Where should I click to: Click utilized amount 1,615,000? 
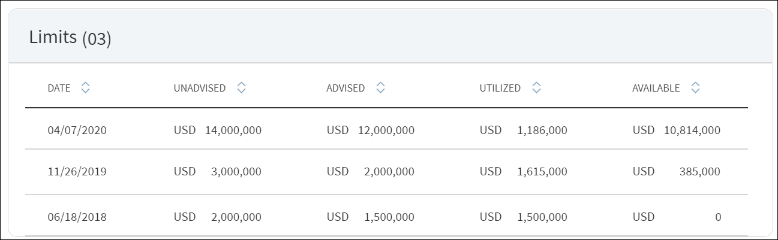click(542, 172)
